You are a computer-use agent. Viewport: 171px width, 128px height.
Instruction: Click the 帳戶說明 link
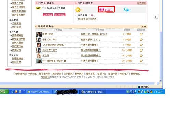(x=142, y=3)
